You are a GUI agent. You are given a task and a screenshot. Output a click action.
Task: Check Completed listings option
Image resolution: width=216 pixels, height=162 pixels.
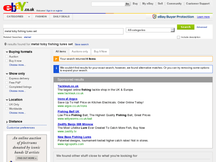[7, 87]
